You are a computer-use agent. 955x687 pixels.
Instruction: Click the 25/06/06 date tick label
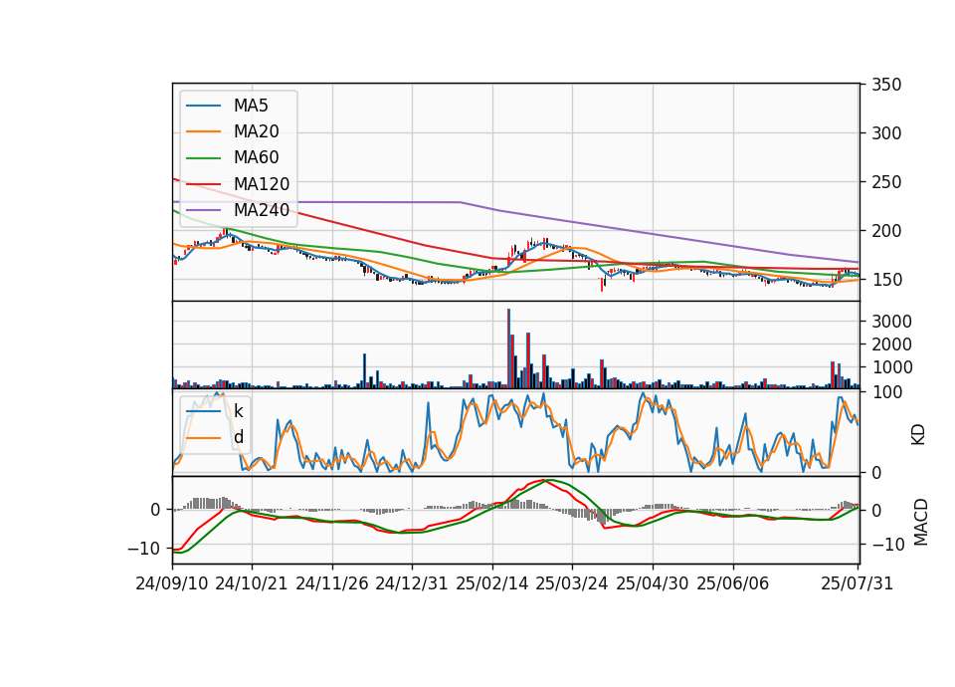[733, 583]
